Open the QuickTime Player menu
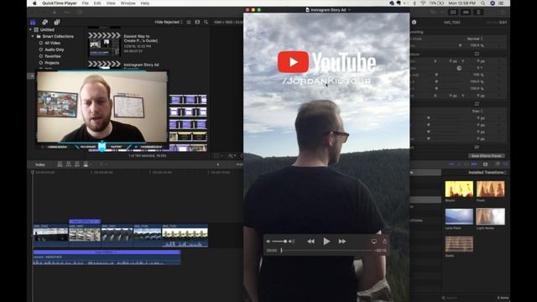The image size is (537, 302). click(x=60, y=3)
